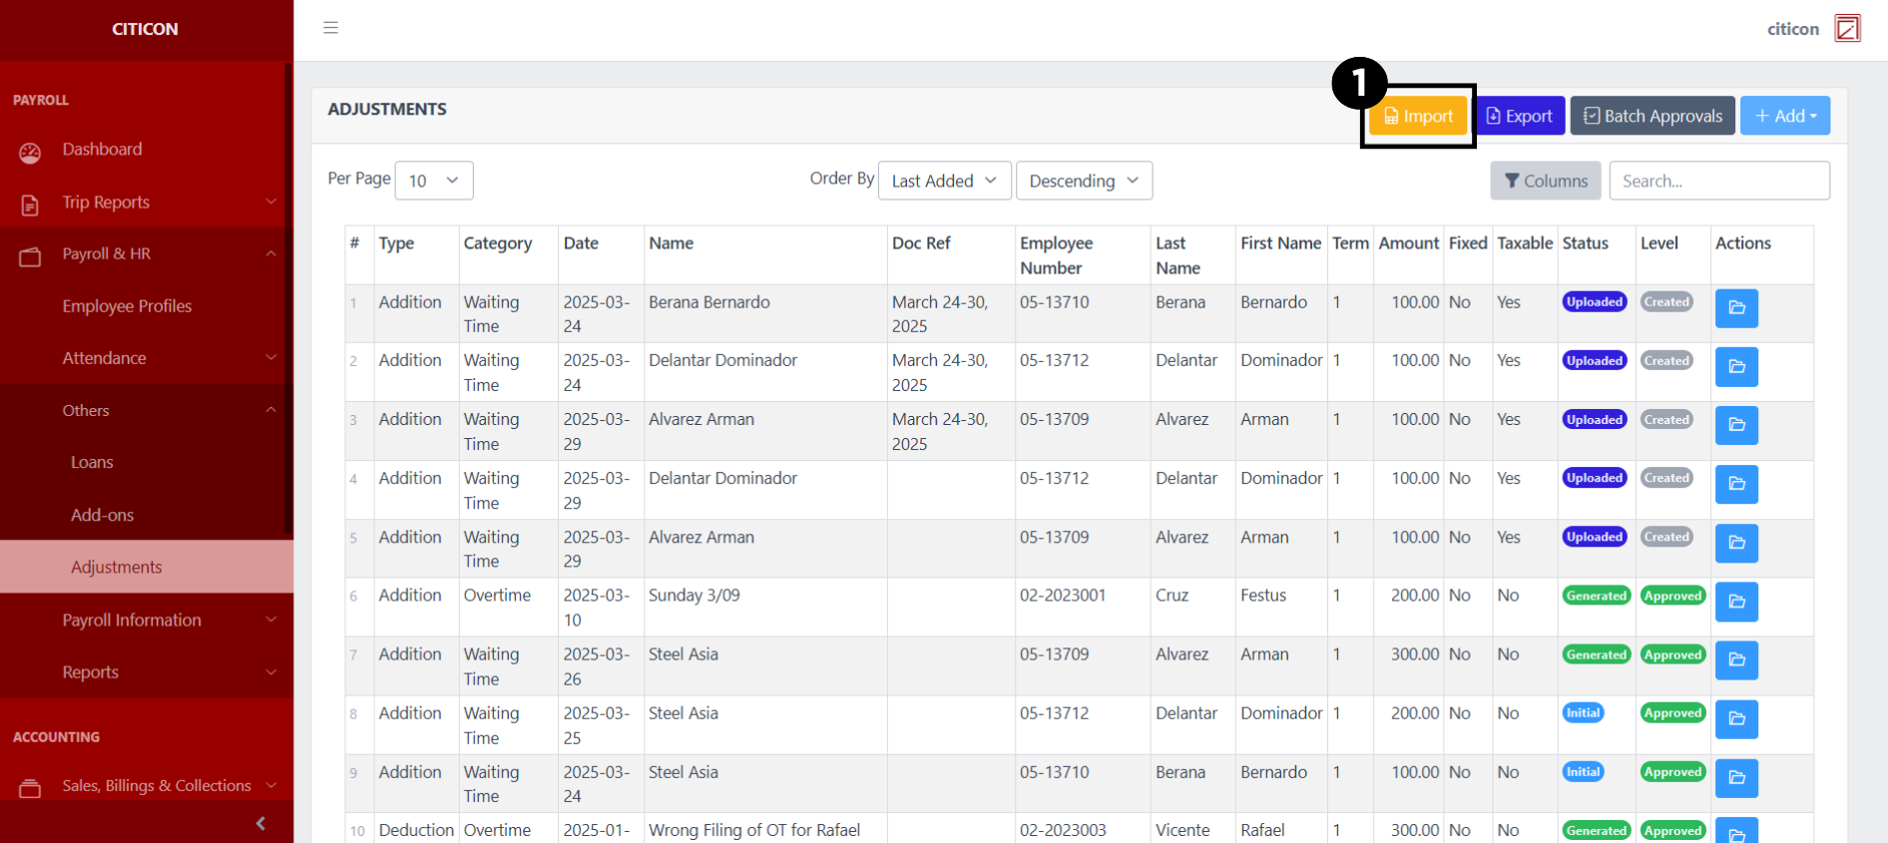Click the Batch Approvals button
Screen dimensions: 1888x843
[x=1652, y=116]
